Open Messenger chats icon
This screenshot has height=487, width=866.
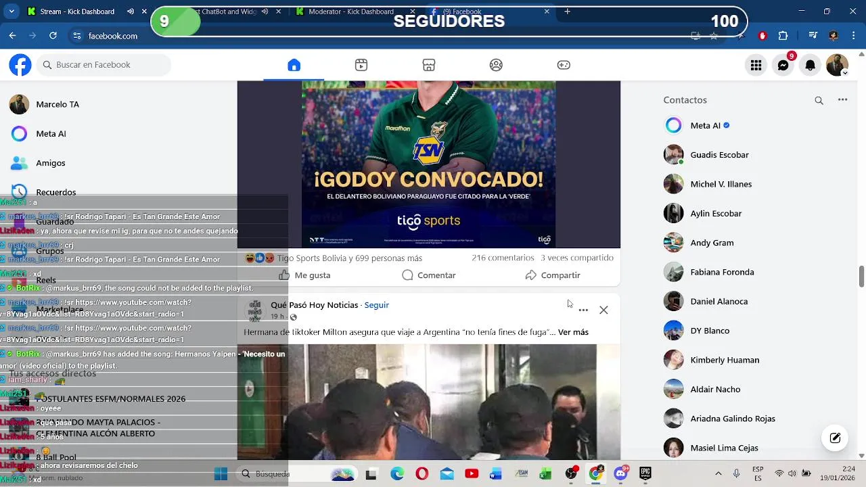pyautogui.click(x=783, y=65)
